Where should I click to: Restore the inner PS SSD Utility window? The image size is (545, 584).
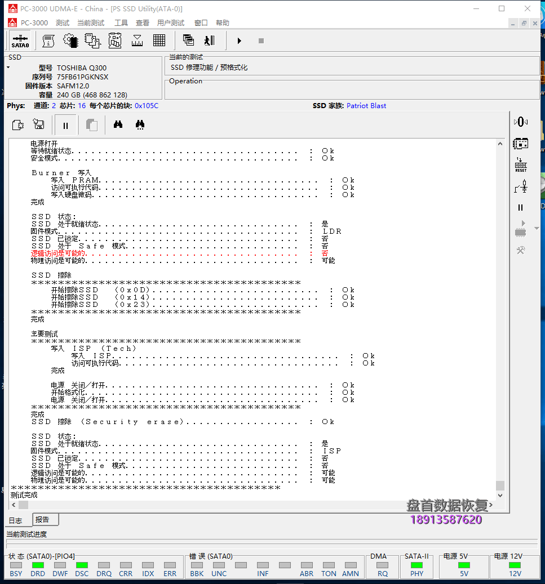524,23
